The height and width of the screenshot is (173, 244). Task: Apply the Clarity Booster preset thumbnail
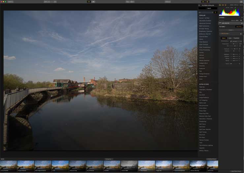tap(8, 166)
